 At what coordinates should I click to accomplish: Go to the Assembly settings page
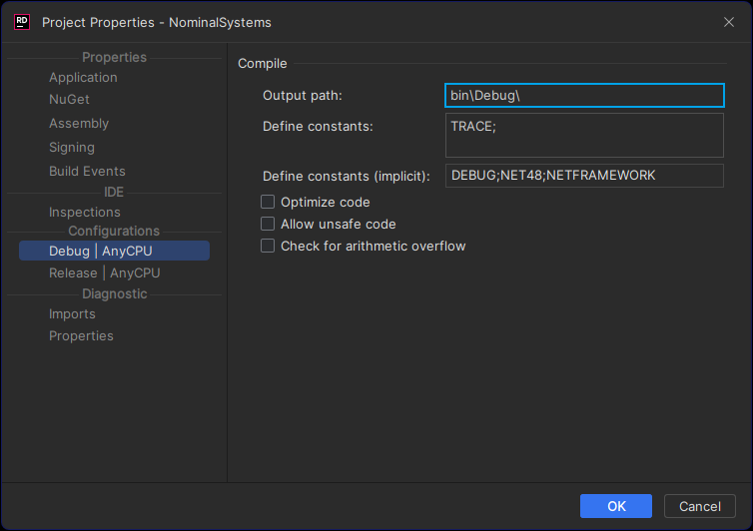79,124
